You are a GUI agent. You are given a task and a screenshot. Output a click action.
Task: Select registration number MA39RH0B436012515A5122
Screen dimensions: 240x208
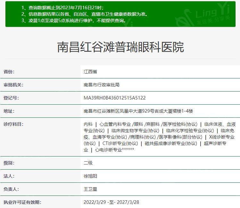click(x=115, y=98)
